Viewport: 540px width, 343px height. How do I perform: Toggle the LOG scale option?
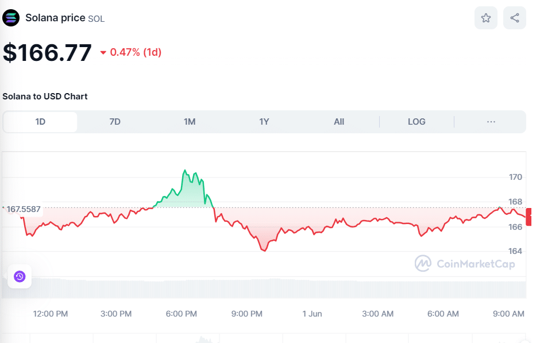point(416,122)
